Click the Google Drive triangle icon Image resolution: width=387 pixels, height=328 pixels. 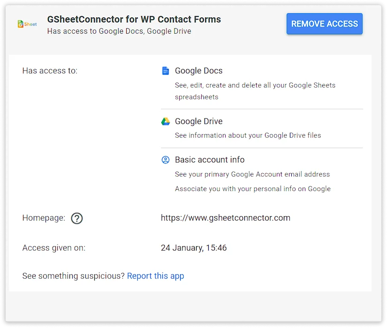[x=166, y=121]
